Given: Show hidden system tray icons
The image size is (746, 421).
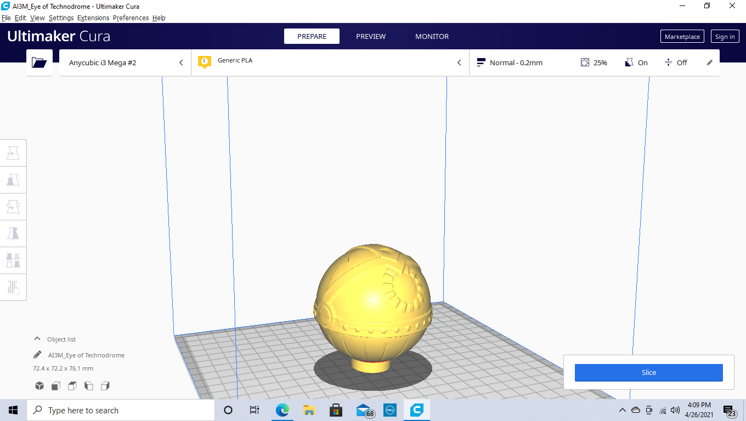Looking at the screenshot, I should coord(623,410).
